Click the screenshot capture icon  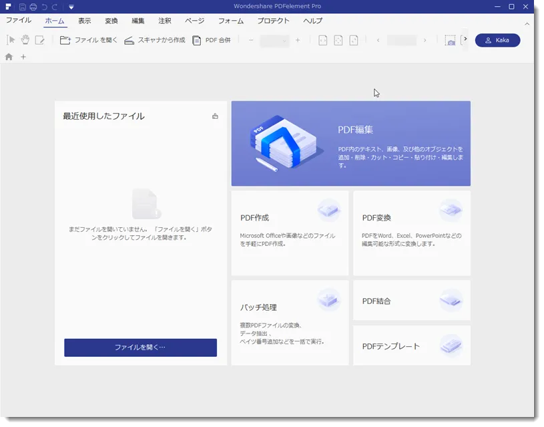tap(450, 40)
